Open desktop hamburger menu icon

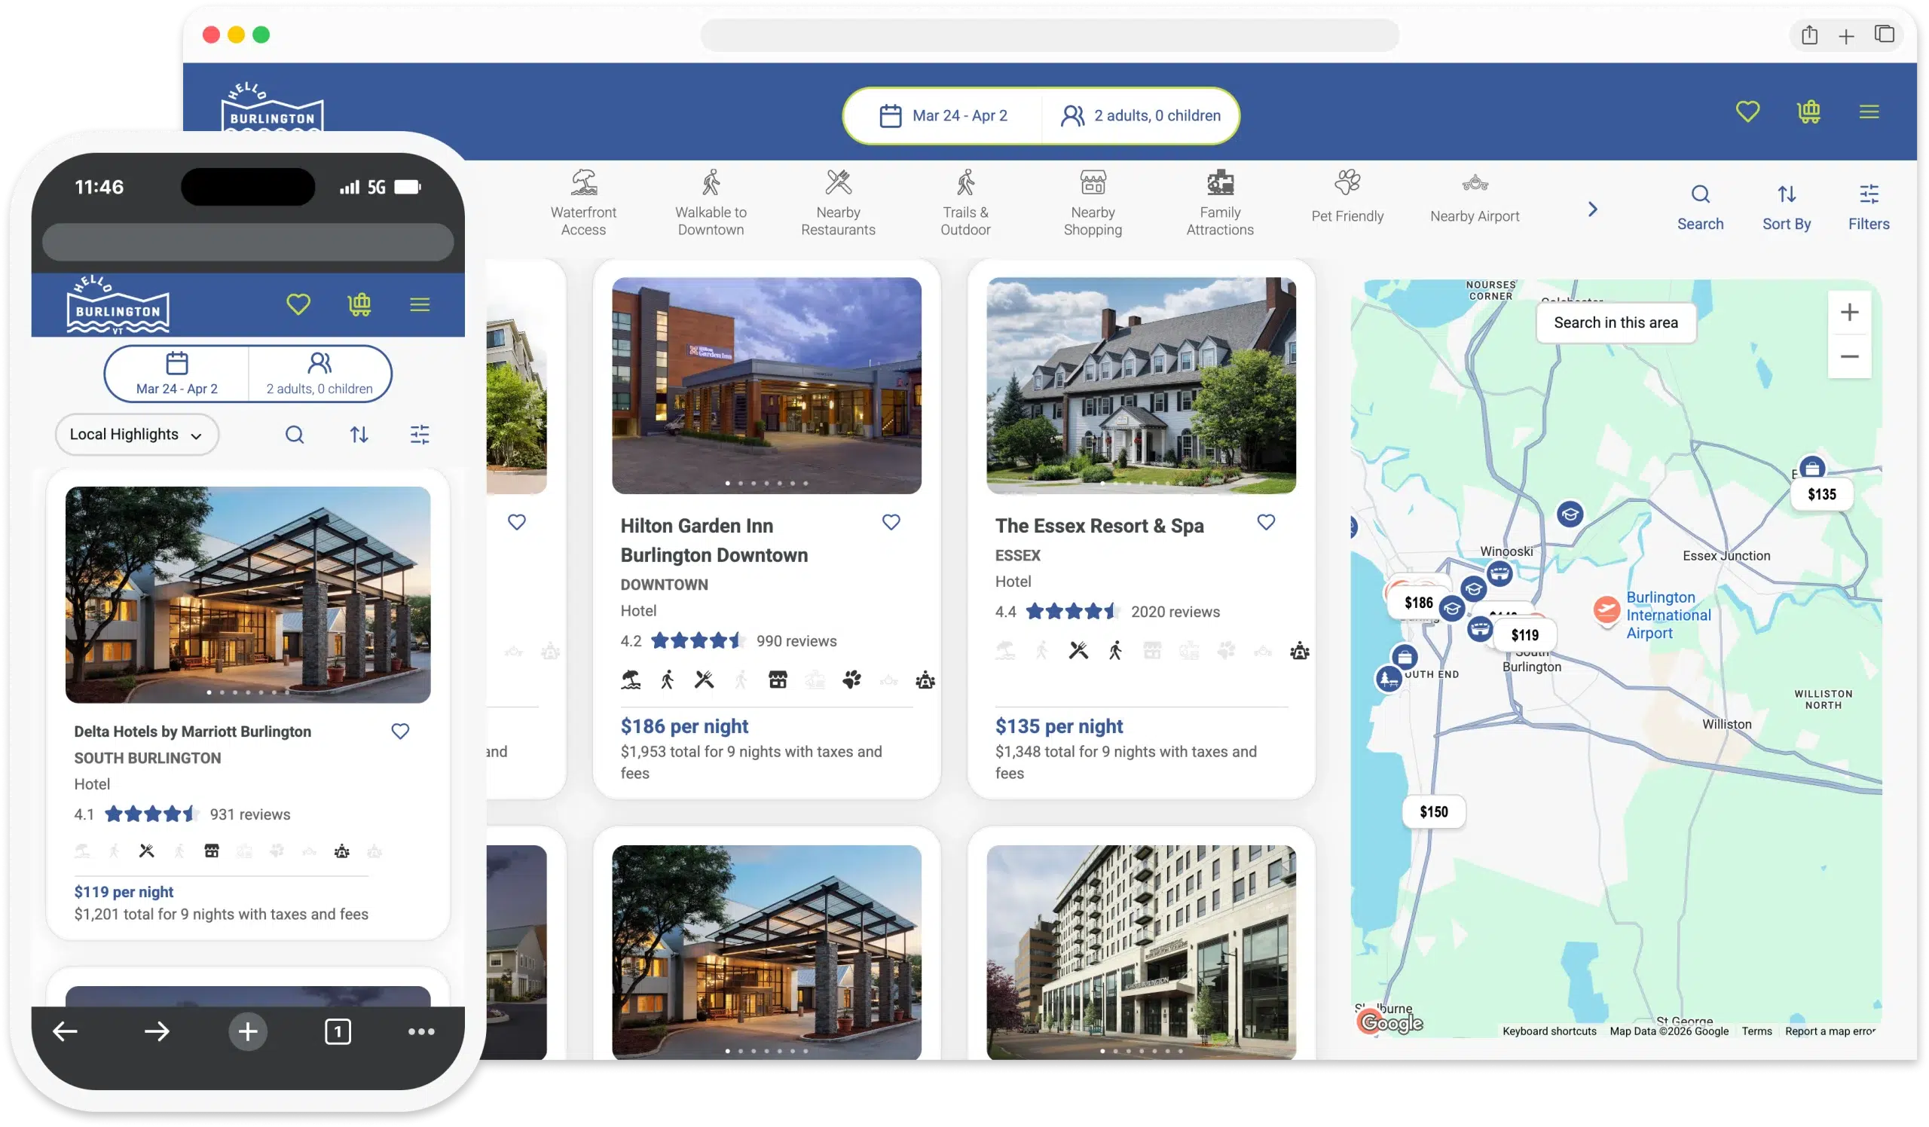[1869, 111]
